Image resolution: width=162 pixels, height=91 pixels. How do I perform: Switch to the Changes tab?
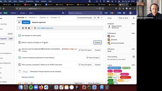pyautogui.click(x=55, y=17)
